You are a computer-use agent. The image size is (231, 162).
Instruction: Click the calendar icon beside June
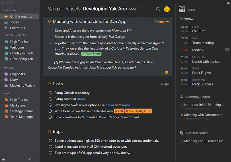click(182, 9)
